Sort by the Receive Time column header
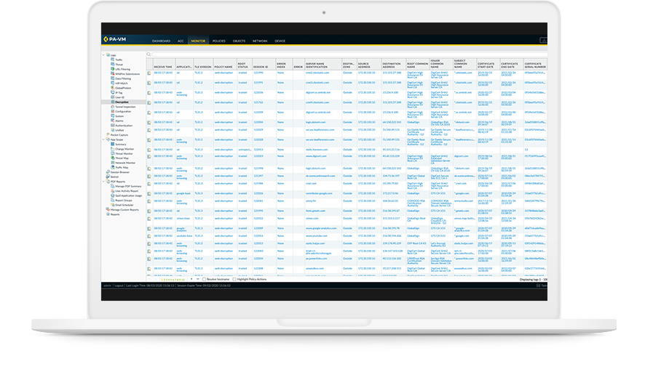Screen dimensions: 645x372 tap(163, 65)
